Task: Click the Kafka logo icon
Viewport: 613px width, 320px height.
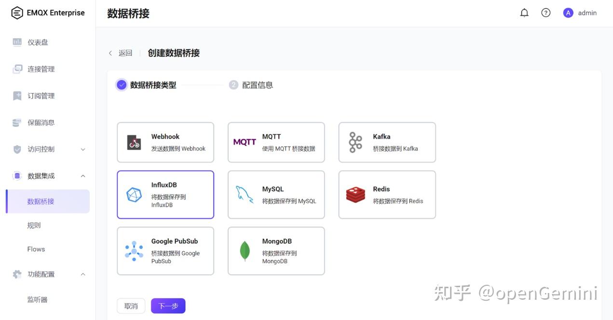Action: [355, 142]
